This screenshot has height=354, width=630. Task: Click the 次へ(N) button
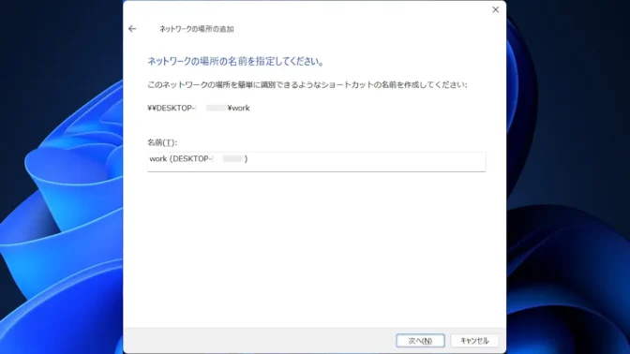(x=420, y=341)
